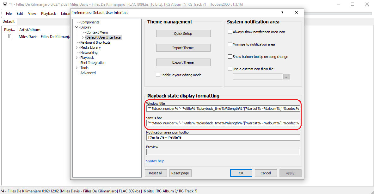Viewport: 374px width, 194px height.
Task: Click the pause indicator icon in playlist row
Action: click(x=10, y=37)
